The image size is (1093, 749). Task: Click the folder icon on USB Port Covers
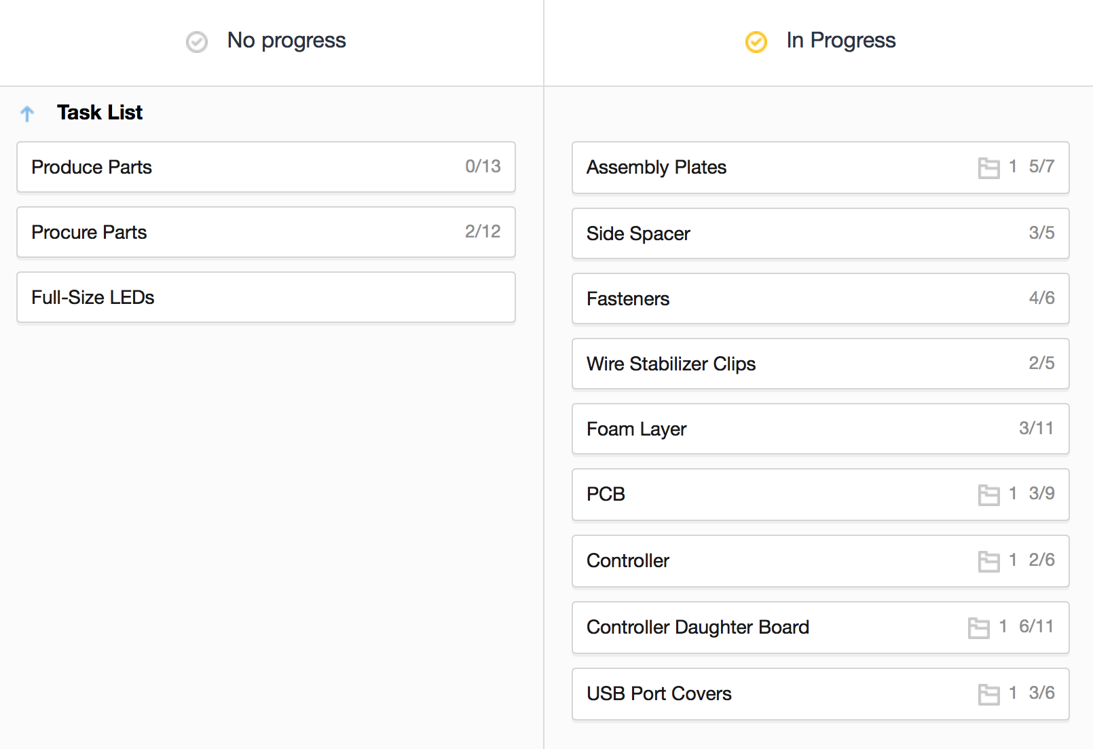pos(988,694)
